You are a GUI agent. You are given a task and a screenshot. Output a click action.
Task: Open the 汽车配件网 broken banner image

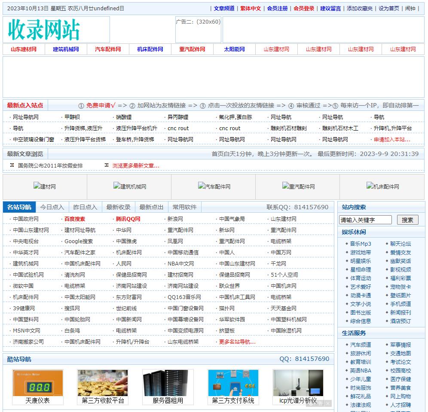pos(214,186)
